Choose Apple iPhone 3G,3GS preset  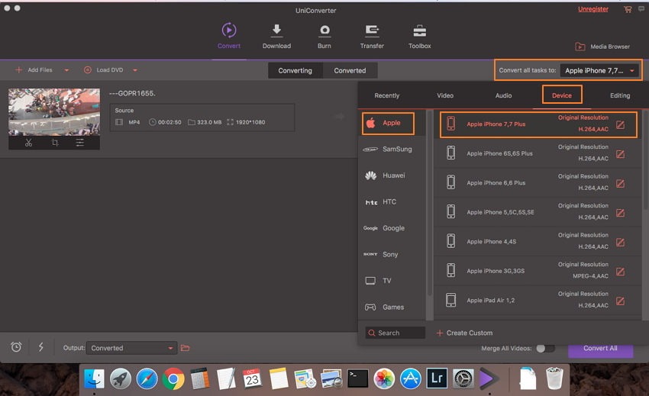coord(538,271)
